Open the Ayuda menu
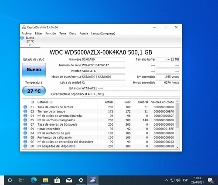Screen dimensions: 218x185 point(84,34)
